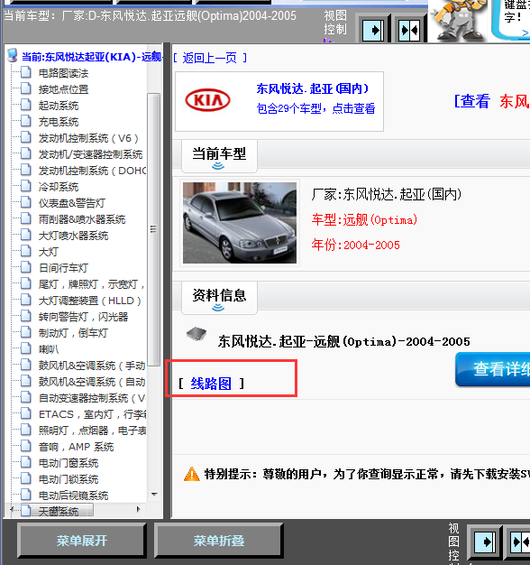Select 照明灯，点烟器，电子表 entry

pos(92,431)
